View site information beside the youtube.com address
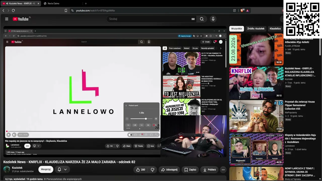 [72, 11]
